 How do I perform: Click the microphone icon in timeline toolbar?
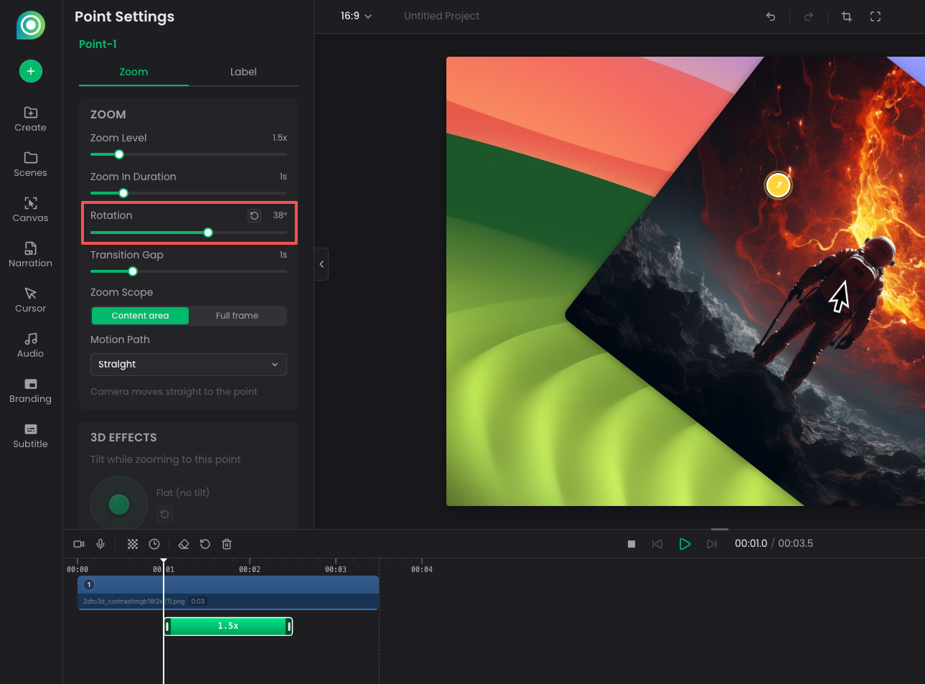pyautogui.click(x=100, y=544)
